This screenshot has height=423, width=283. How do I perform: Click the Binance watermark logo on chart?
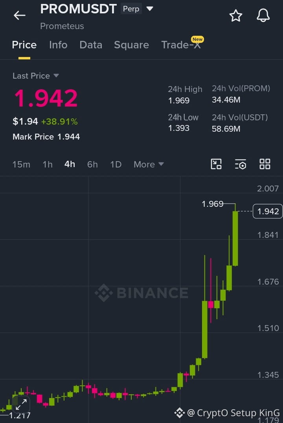coord(141,293)
